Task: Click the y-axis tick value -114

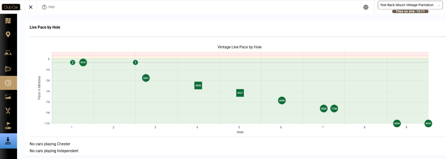Action: click(47, 123)
